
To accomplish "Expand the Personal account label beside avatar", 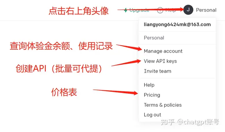I will 206,10.
